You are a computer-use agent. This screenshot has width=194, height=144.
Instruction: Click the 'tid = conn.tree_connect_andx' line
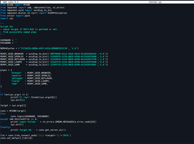pyautogui.click(x=36, y=136)
